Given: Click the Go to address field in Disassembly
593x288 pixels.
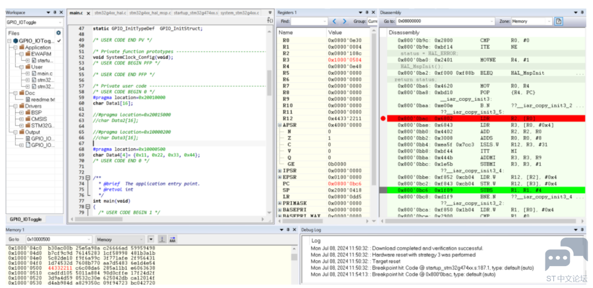Looking at the screenshot, I should pos(446,21).
